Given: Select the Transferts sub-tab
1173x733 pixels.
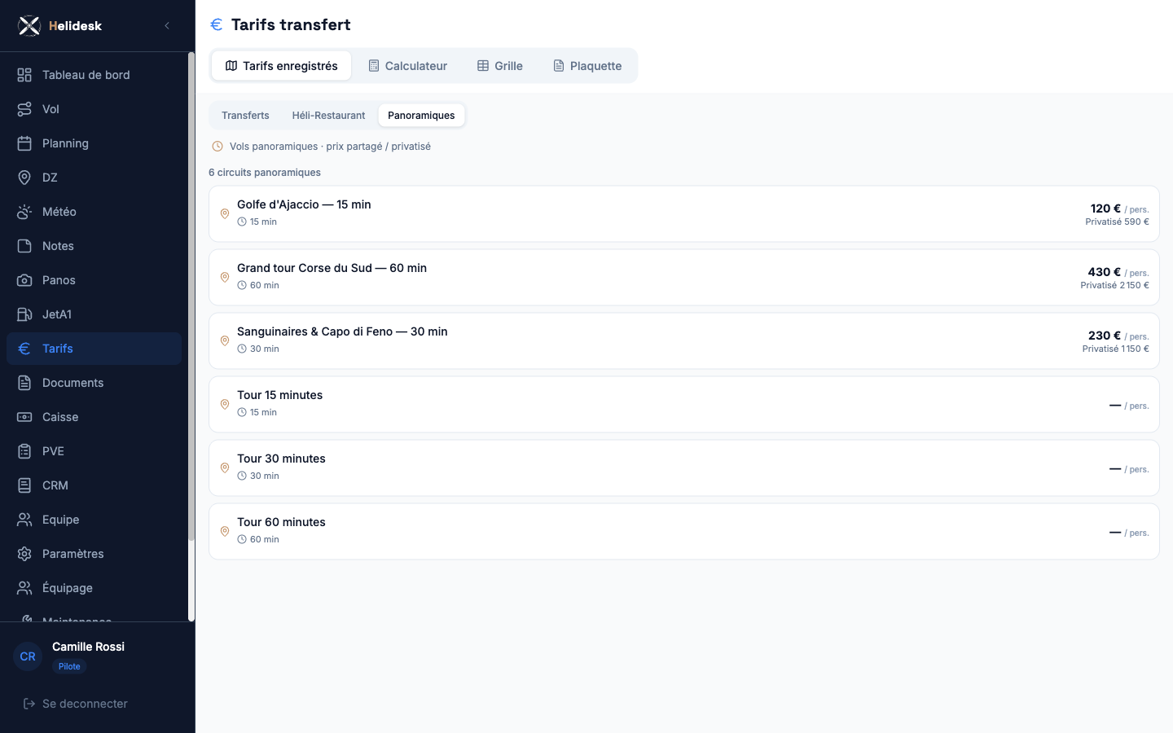Looking at the screenshot, I should click(245, 116).
